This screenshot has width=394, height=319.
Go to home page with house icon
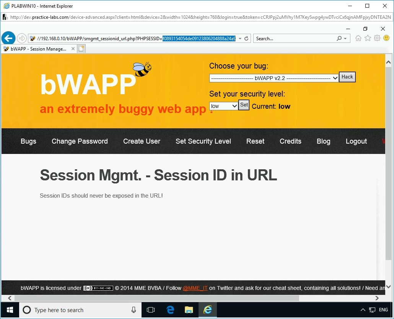(x=358, y=38)
